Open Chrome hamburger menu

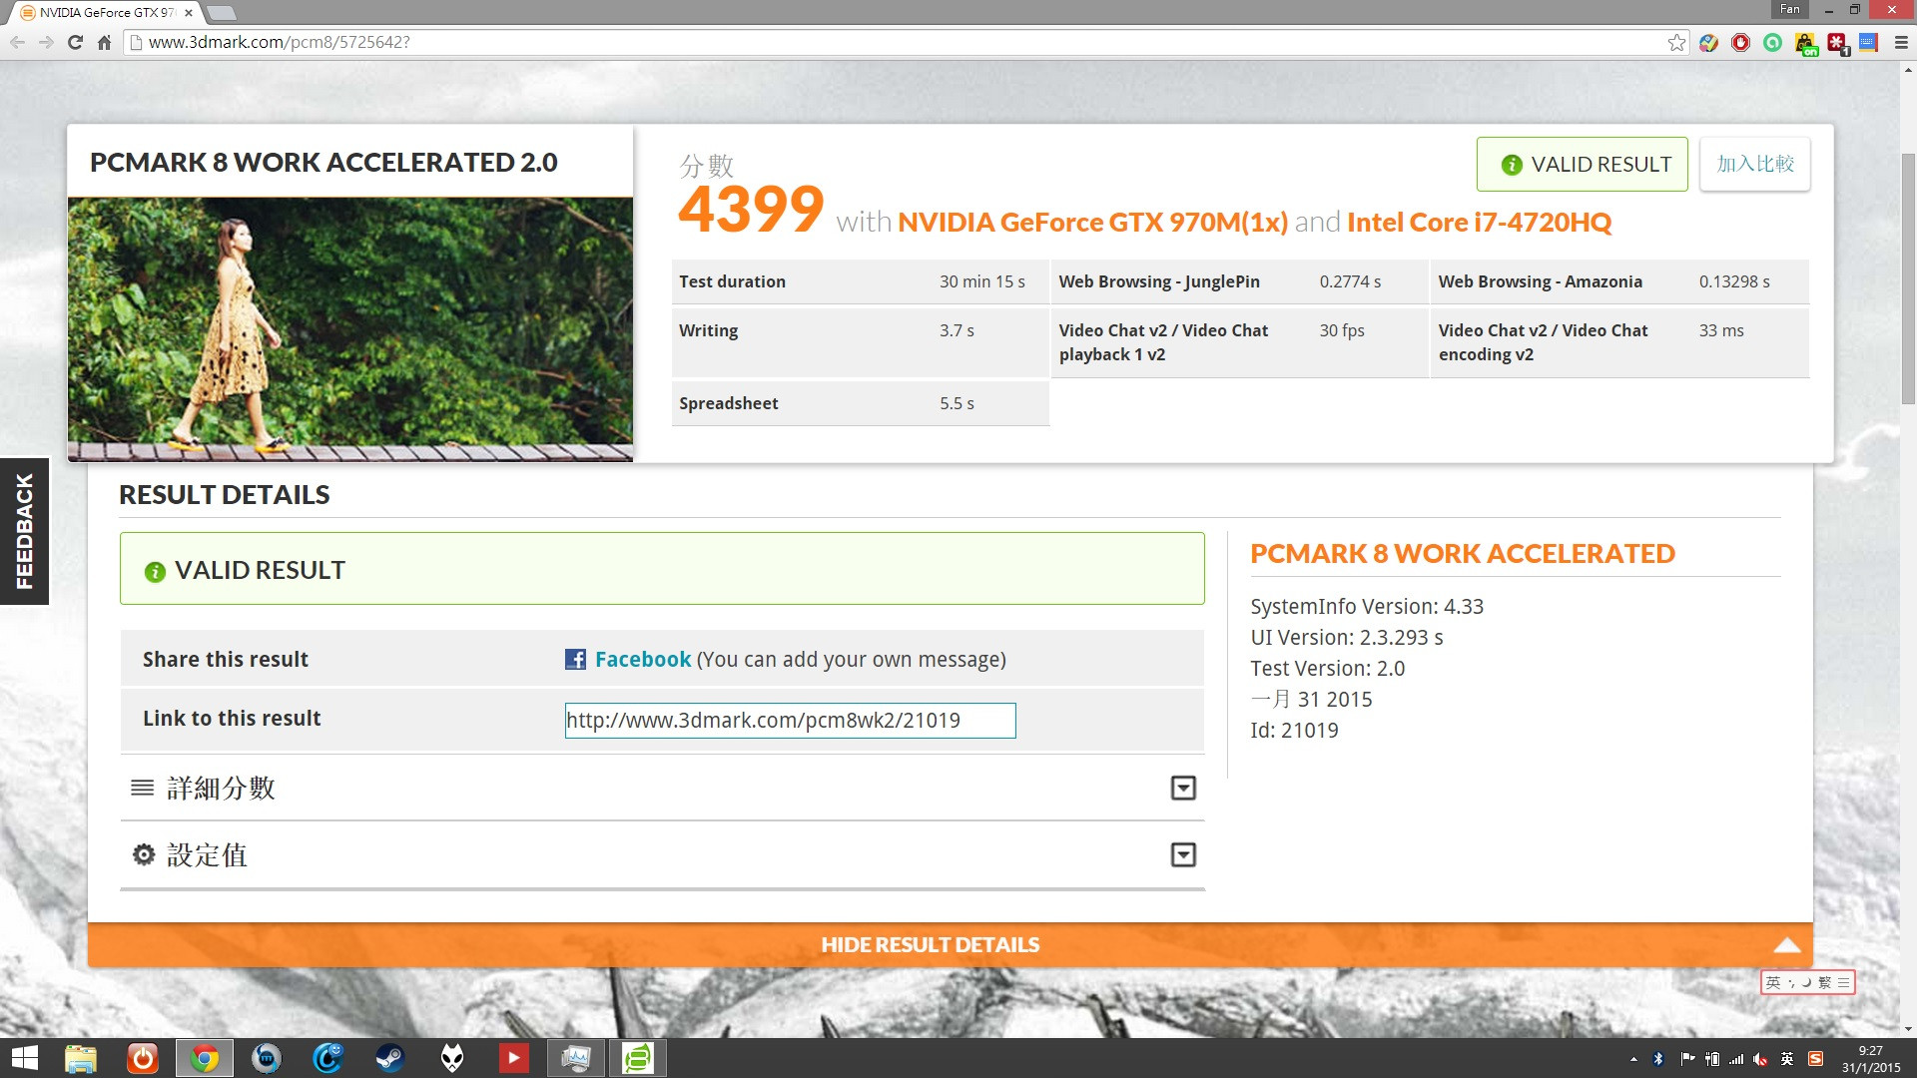pos(1901,42)
